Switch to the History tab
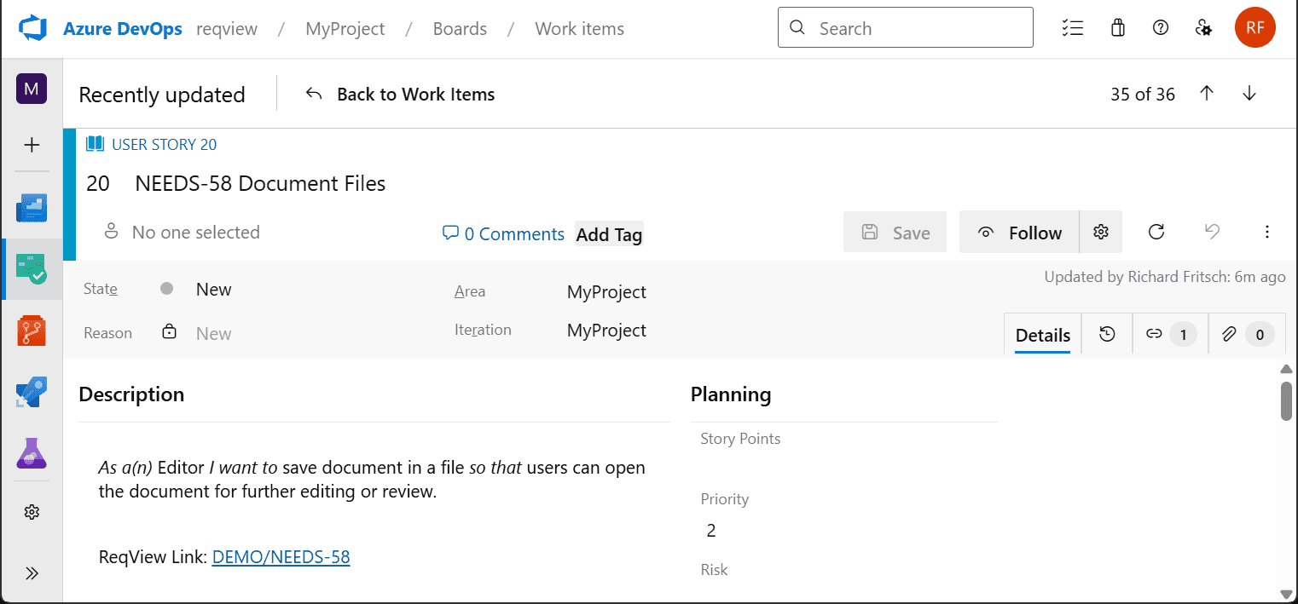 tap(1106, 334)
